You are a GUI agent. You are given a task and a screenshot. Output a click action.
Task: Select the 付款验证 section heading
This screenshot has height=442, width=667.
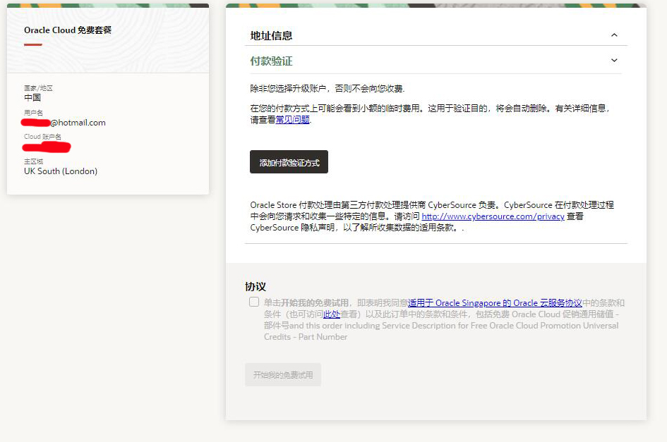click(271, 61)
